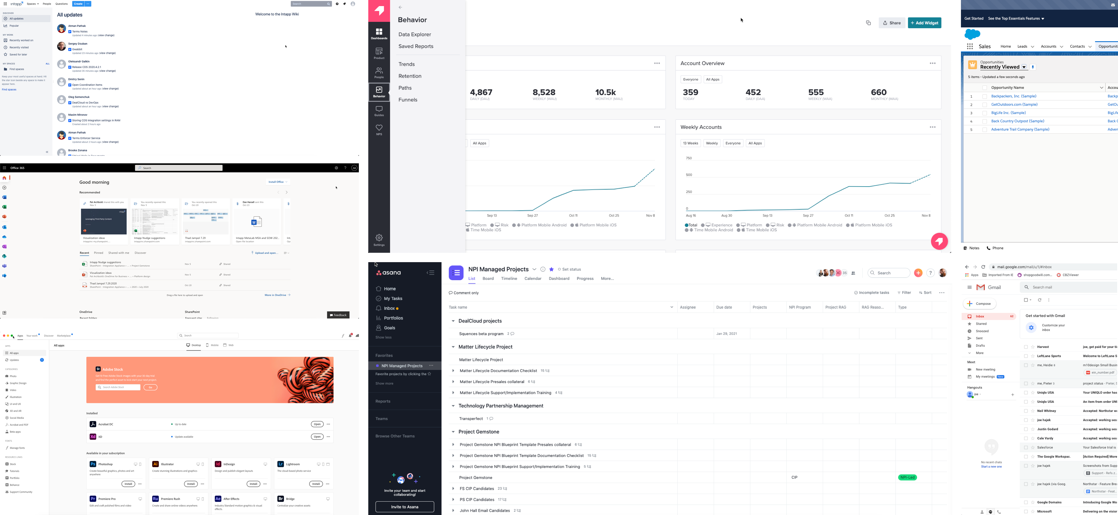This screenshot has width=1118, height=515.
Task: Click the NPS heart icon
Action: tap(379, 128)
